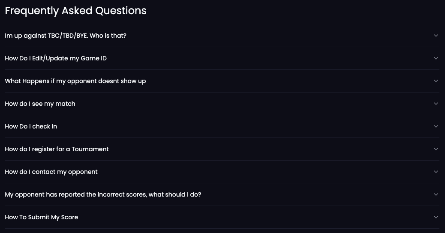
Task: Click the row containing 'How Do I check In'
Action: click(x=222, y=126)
